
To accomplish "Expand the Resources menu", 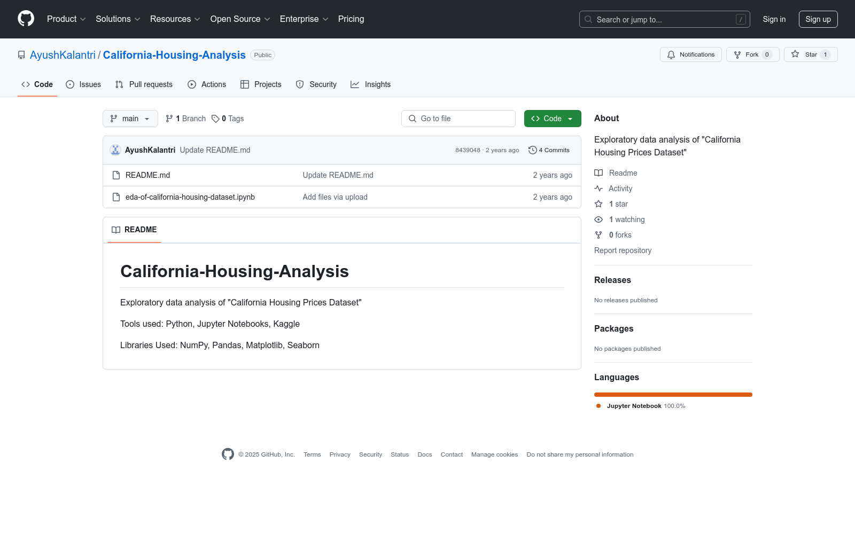I will [x=175, y=19].
